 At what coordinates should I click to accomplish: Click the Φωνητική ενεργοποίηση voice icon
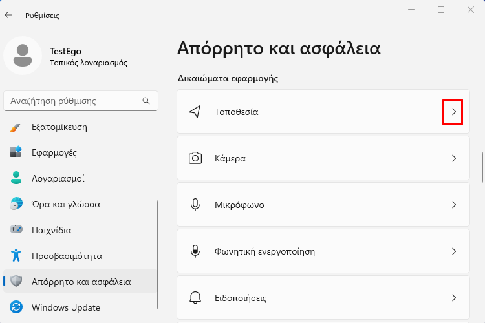click(195, 251)
